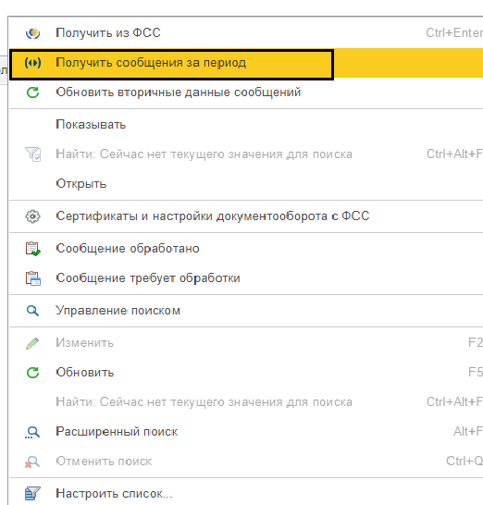Click green refresh icon next to Обновить F5
Screen dimensions: 483x505
click(x=32, y=373)
